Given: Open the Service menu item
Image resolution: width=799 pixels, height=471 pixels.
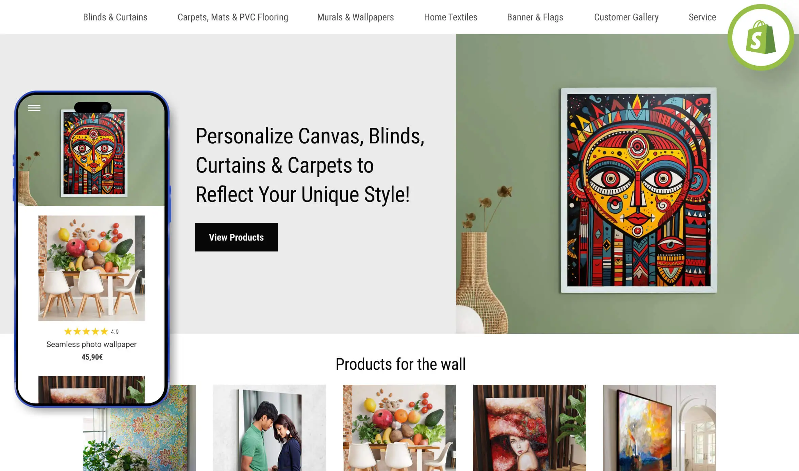Looking at the screenshot, I should coord(702,17).
